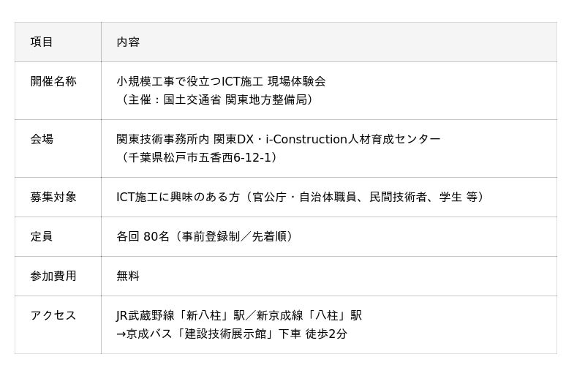Click the 千葉県松戸市五香西6-12-1 address line
Viewport: 585px width, 376px height.
(x=197, y=157)
